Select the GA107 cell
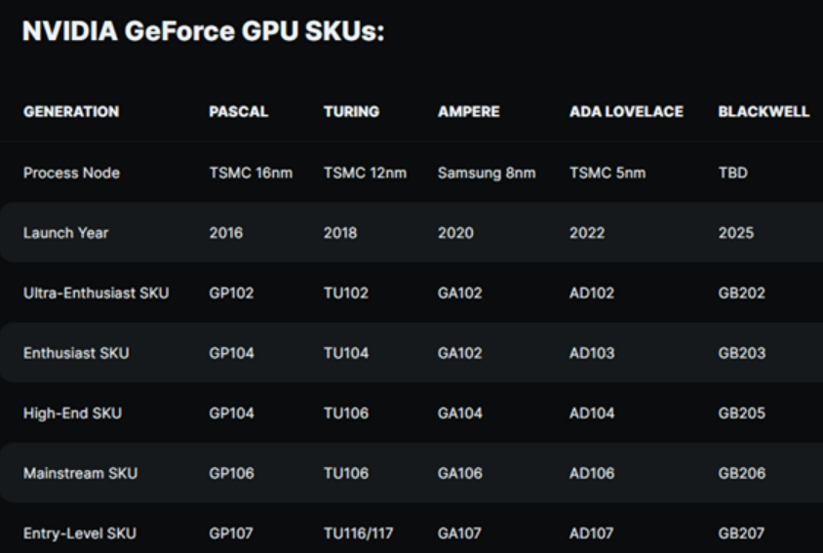 459,533
